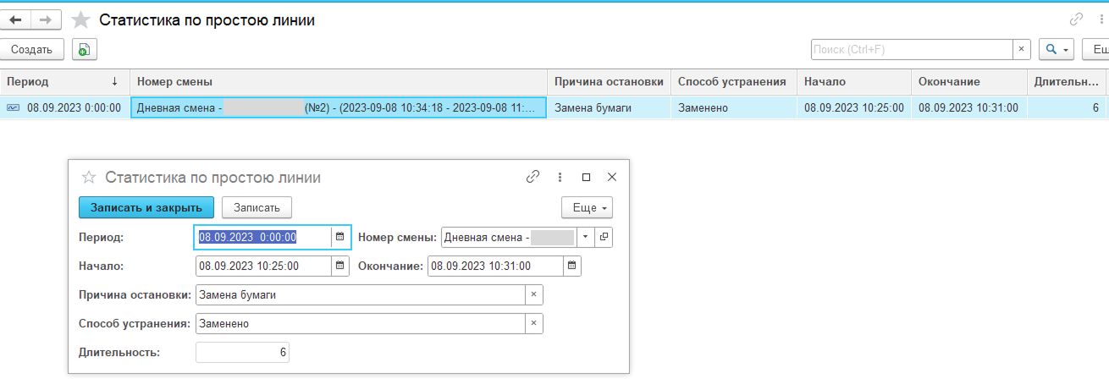Open the calendar picker for the Период field
Screen dimensions: 1109x379
pos(339,238)
